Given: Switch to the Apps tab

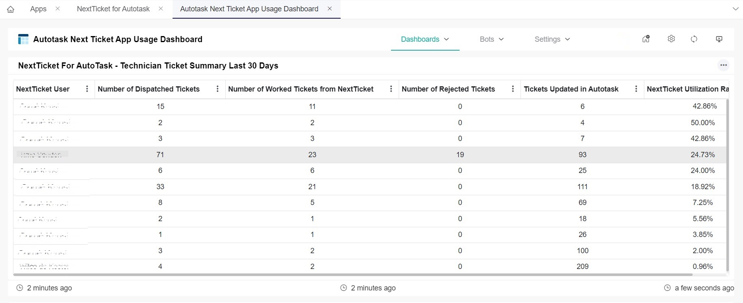Looking at the screenshot, I should pyautogui.click(x=38, y=9).
